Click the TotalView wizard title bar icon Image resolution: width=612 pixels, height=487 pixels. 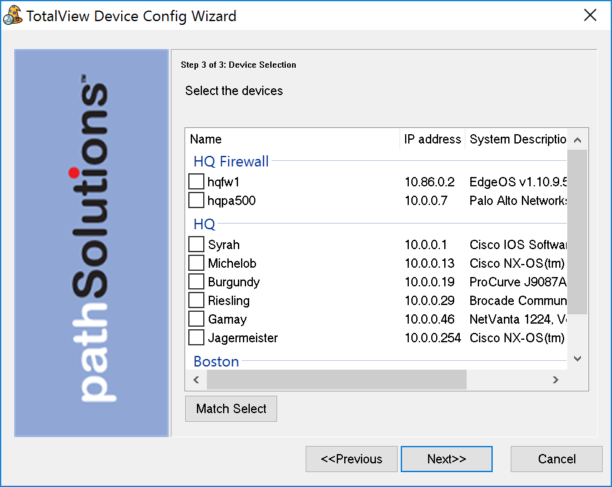(x=12, y=16)
